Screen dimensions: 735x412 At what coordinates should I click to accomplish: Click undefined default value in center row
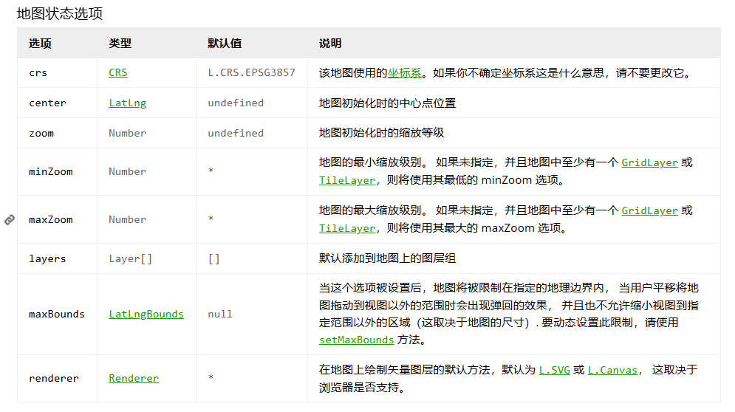click(236, 103)
